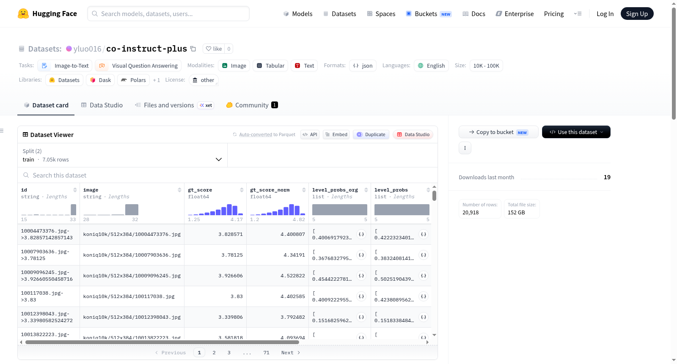Click the page vertical scrollbar
Screen dimensions: 677x364
(674, 63)
